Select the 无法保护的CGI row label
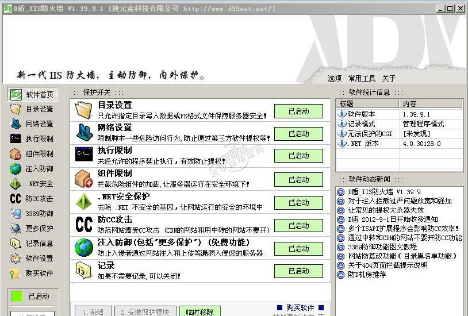 coord(370,134)
